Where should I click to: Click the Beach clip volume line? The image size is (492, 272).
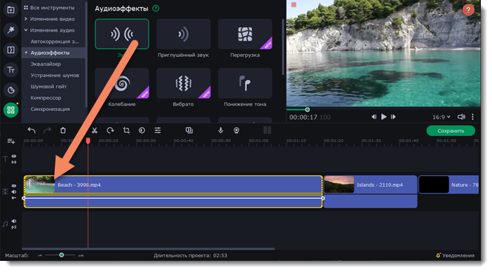click(x=173, y=198)
